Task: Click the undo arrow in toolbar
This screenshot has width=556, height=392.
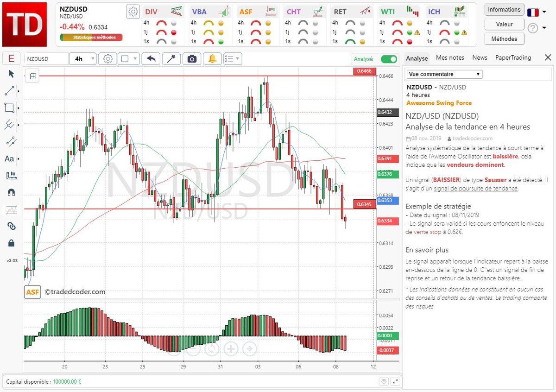Action: coord(151,59)
